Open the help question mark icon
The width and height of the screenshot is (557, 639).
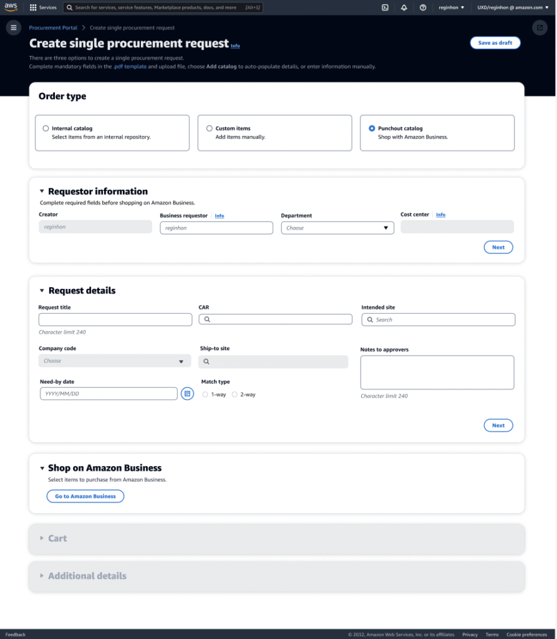[x=423, y=7]
